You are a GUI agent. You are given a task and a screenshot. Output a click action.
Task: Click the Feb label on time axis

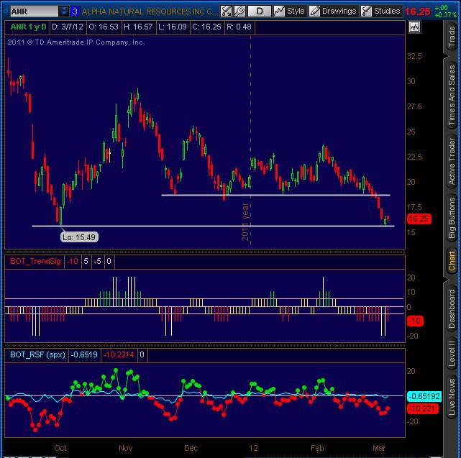(317, 448)
